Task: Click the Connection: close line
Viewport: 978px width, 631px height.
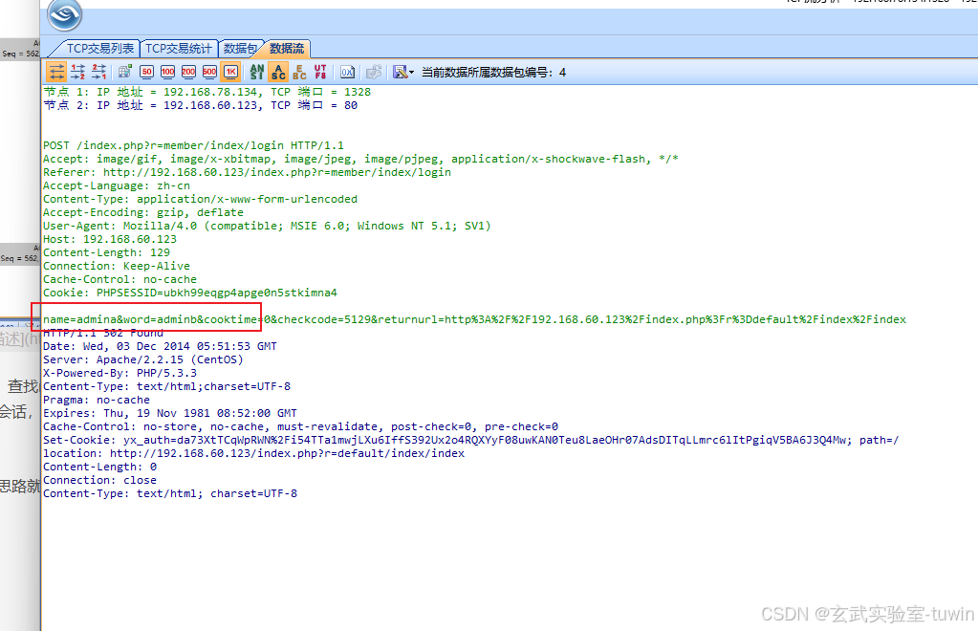Action: pos(99,480)
